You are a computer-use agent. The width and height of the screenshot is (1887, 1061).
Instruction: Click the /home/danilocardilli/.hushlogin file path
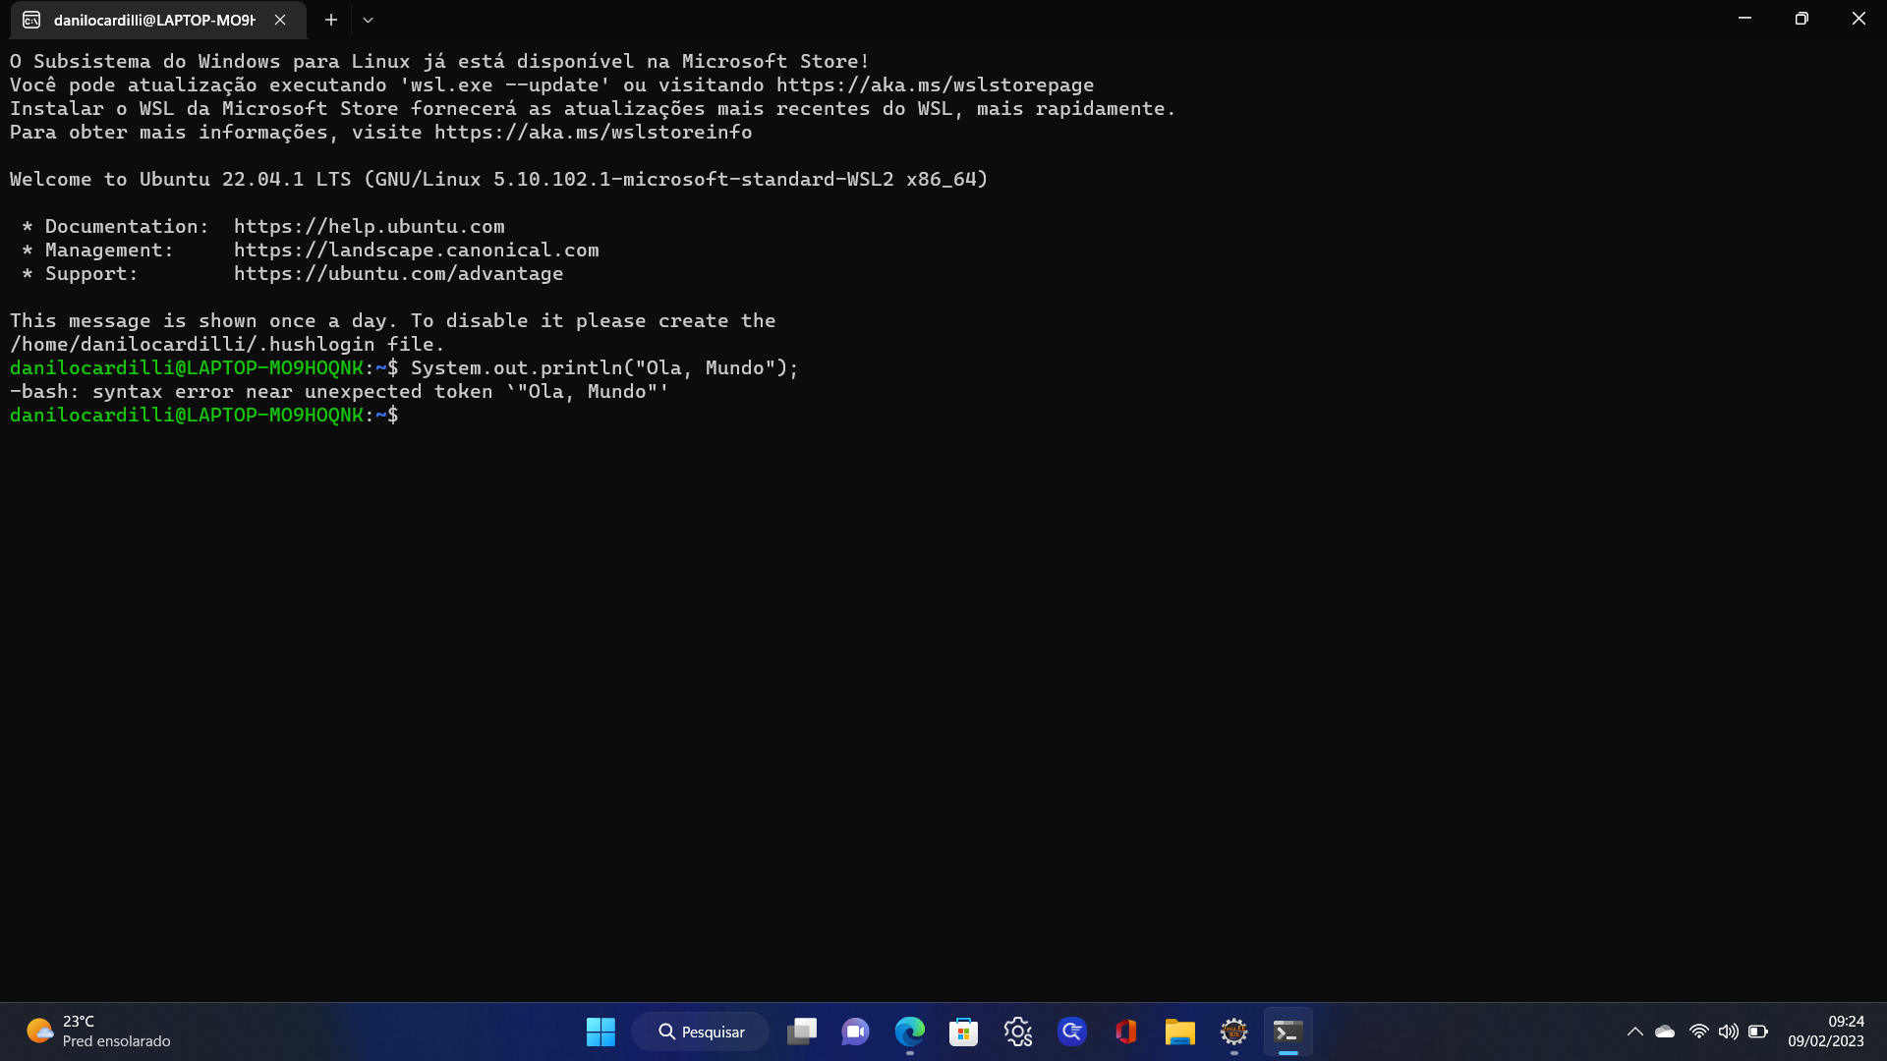tap(193, 345)
